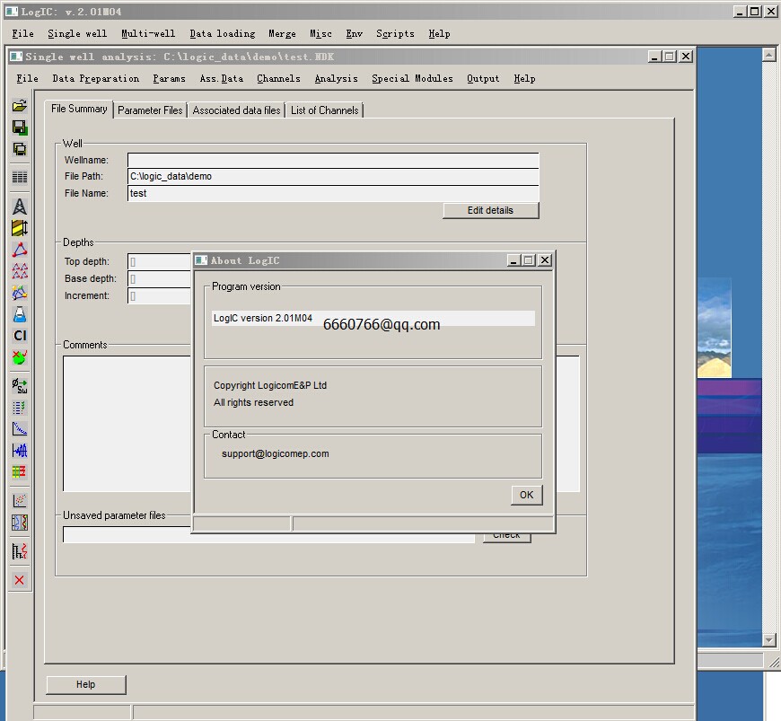781x721 pixels.
Task: Click the support@logicomep.com contact text
Action: coord(275,454)
